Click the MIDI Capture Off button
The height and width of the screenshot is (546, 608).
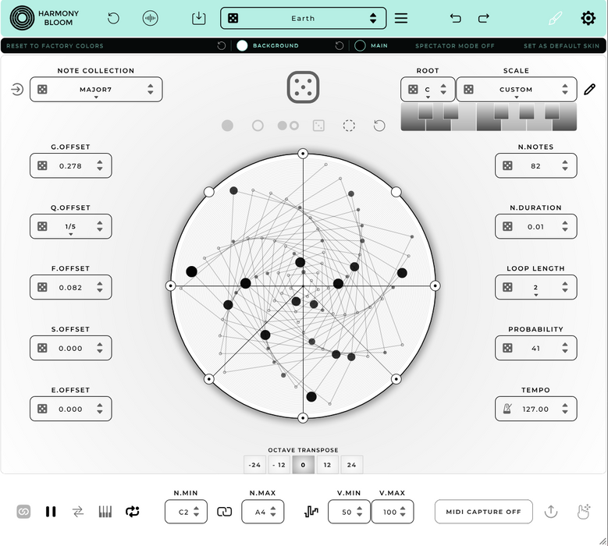483,512
